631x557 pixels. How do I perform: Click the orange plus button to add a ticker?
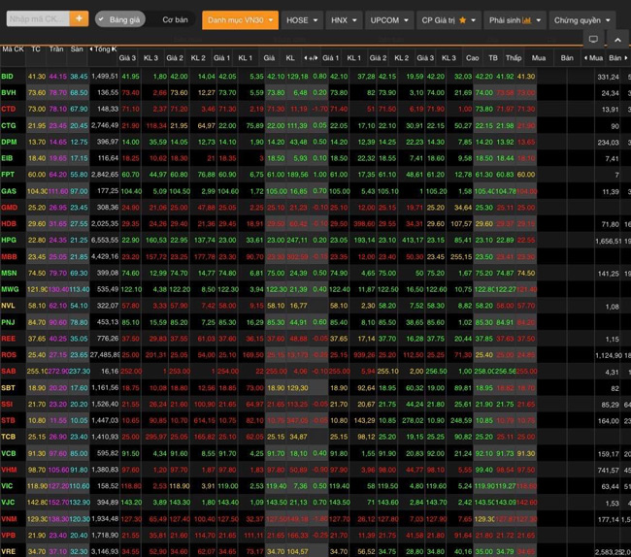[79, 18]
